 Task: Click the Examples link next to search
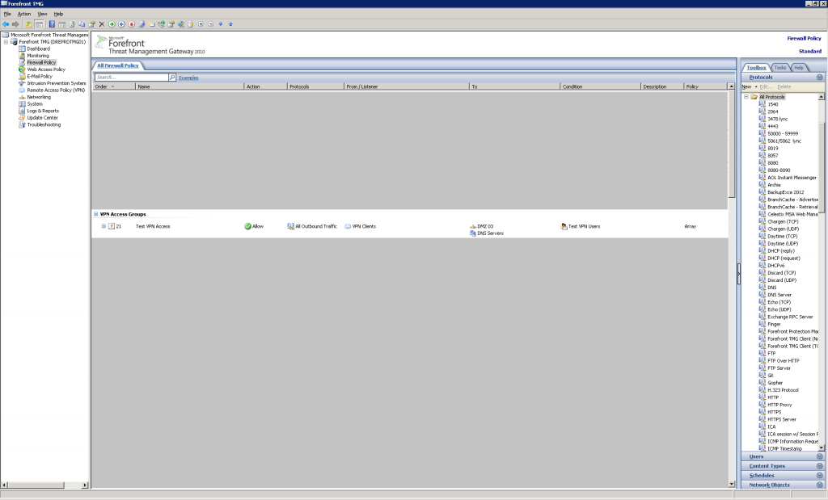pos(188,78)
